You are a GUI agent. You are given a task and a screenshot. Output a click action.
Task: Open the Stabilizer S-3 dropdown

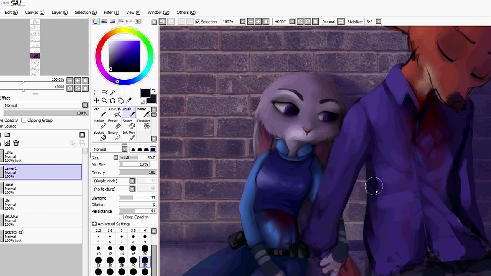click(x=379, y=21)
